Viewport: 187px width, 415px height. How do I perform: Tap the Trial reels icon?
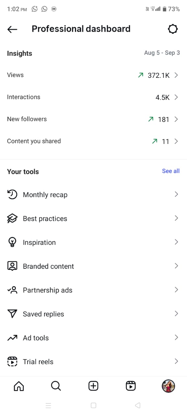tap(12, 362)
